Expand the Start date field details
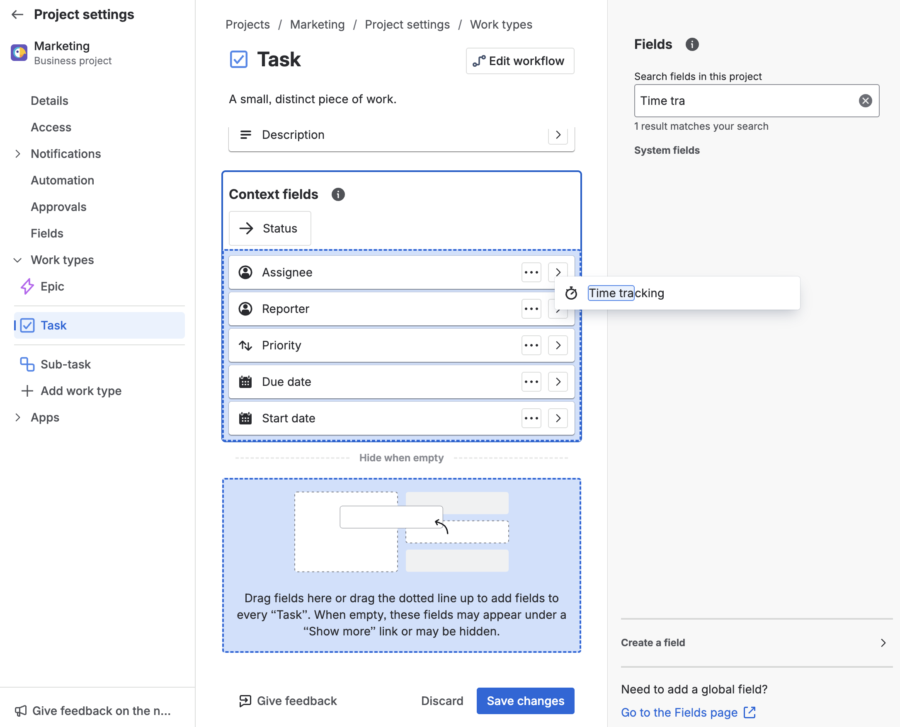This screenshot has width=900, height=727. [x=558, y=418]
